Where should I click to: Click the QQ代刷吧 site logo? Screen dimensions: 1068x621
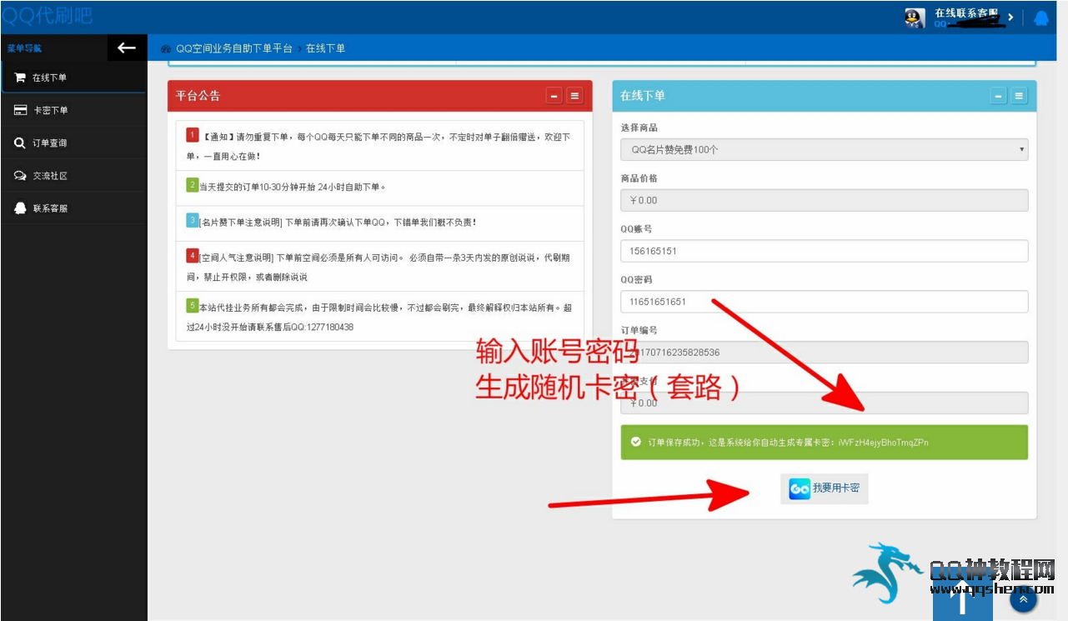pos(48,16)
